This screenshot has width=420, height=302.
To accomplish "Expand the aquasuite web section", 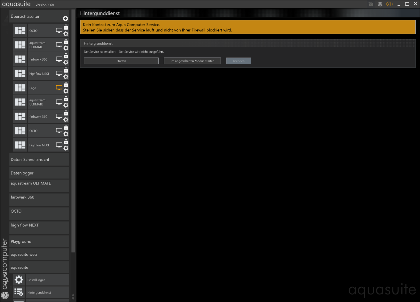I will tap(39, 254).
